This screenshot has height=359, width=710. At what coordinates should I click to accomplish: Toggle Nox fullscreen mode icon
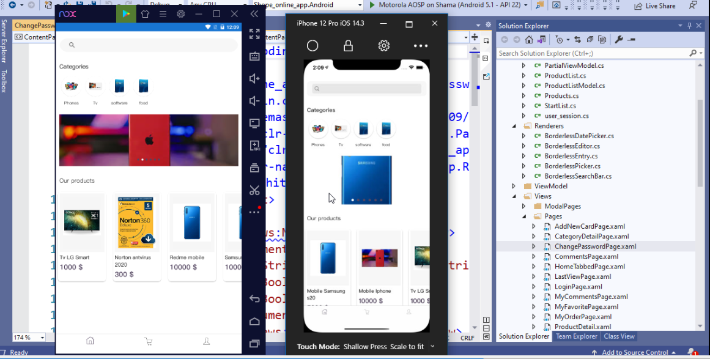pyautogui.click(x=254, y=34)
